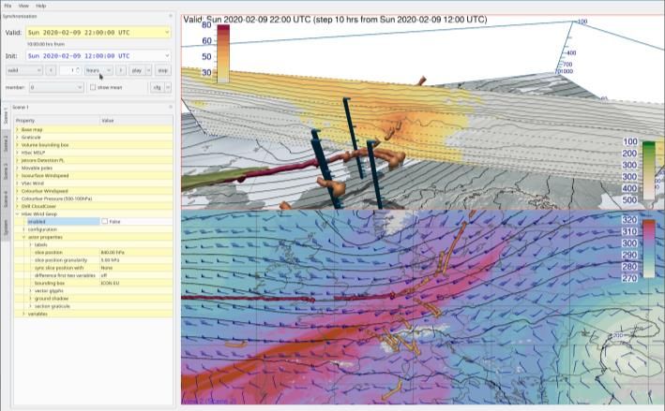The width and height of the screenshot is (665, 411).
Task: Step backward in time with left arrow
Action: tap(51, 70)
